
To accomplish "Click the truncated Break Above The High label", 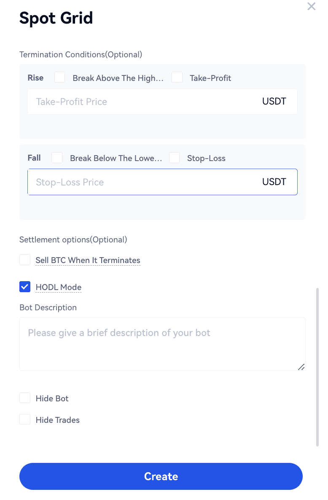I will [x=118, y=78].
